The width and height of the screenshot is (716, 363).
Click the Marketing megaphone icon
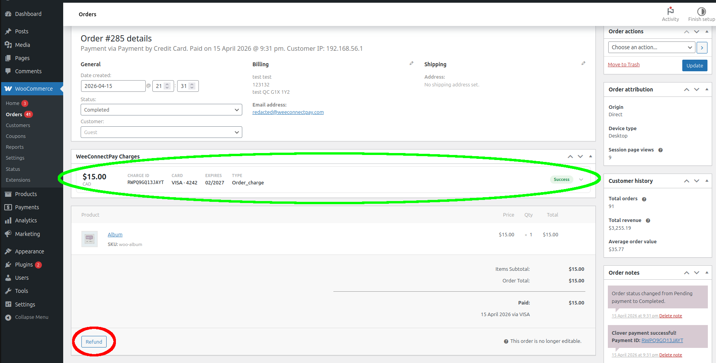click(x=8, y=234)
